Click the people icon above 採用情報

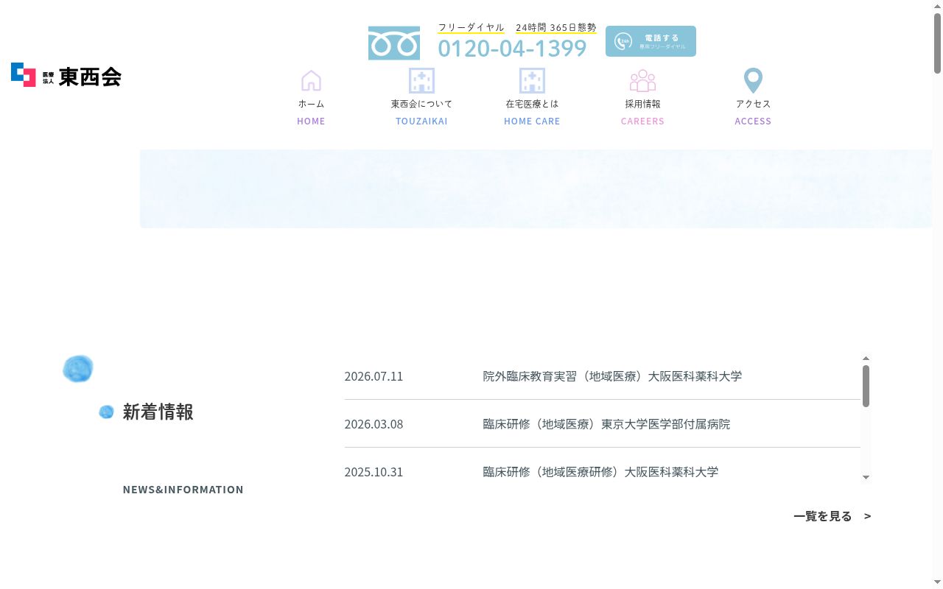642,80
